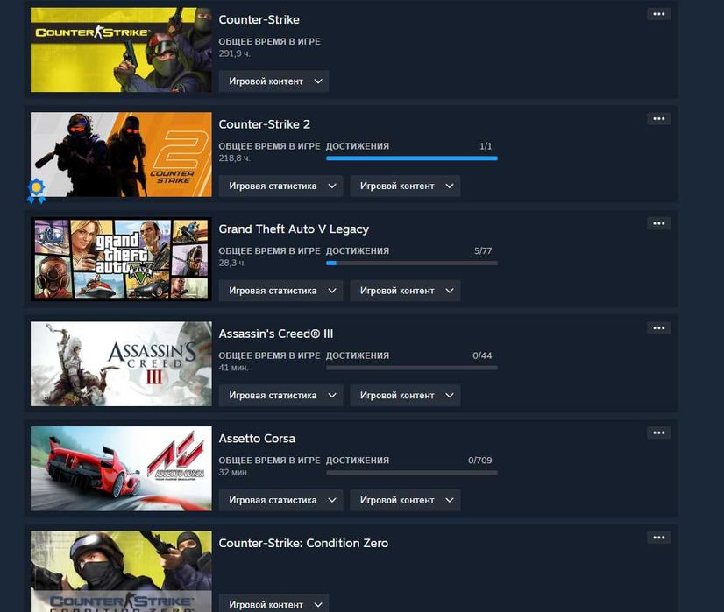Click the 1/1 achievements count
724x612 pixels.
pyautogui.click(x=486, y=146)
